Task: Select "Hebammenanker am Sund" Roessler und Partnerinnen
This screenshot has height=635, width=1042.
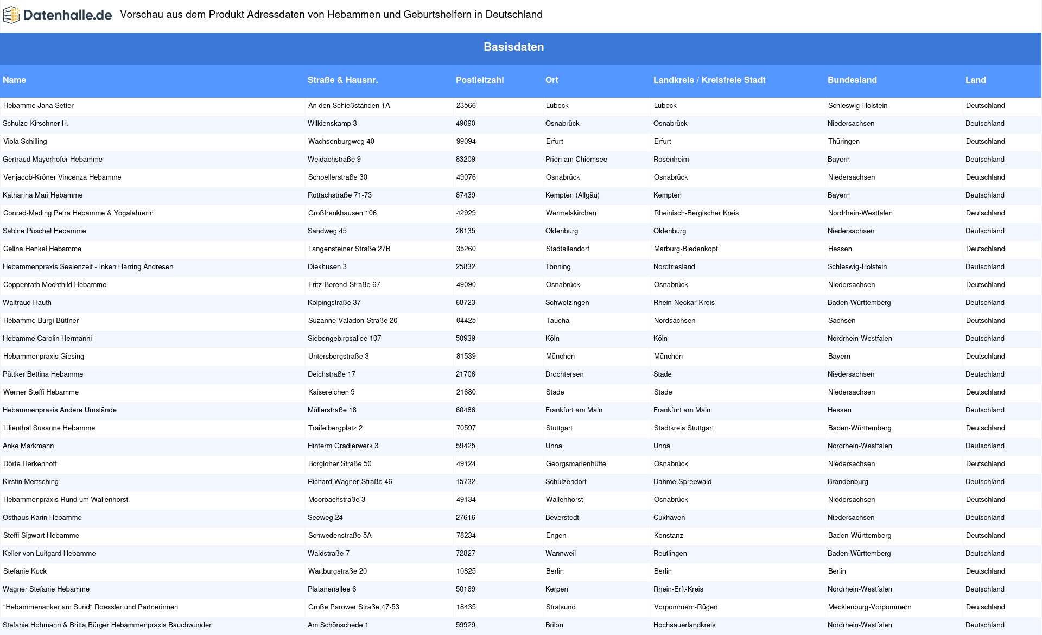Action: point(91,607)
